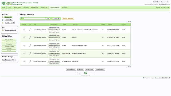Sort by the Adjunto column header

coord(103,24)
